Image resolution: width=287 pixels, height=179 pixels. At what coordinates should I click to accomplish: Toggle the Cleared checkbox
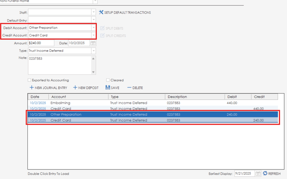(x=108, y=80)
